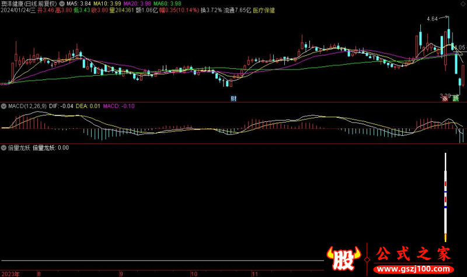Click the DIF: -0.04 value
Viewport: 467px width, 277px height.
coord(61,106)
